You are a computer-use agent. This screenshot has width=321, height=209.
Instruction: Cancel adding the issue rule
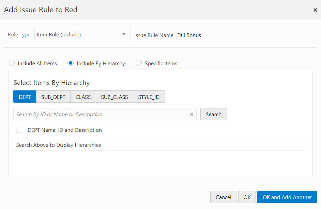click(223, 197)
